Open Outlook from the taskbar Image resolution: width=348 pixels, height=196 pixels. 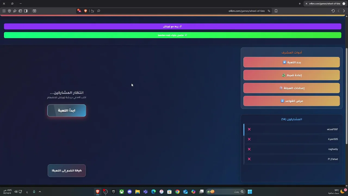point(185,192)
